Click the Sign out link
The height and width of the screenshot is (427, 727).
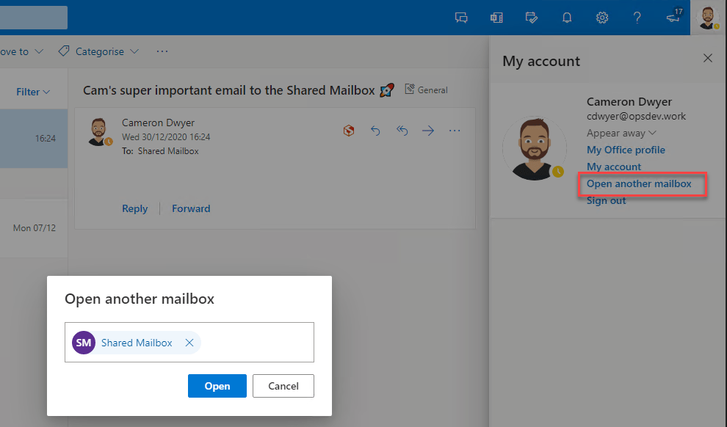pyautogui.click(x=606, y=200)
